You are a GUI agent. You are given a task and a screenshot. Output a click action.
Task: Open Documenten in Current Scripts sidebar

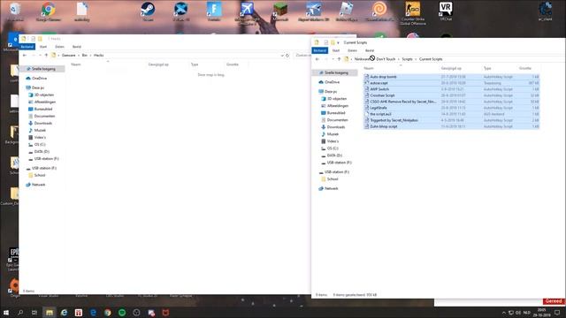pos(337,120)
